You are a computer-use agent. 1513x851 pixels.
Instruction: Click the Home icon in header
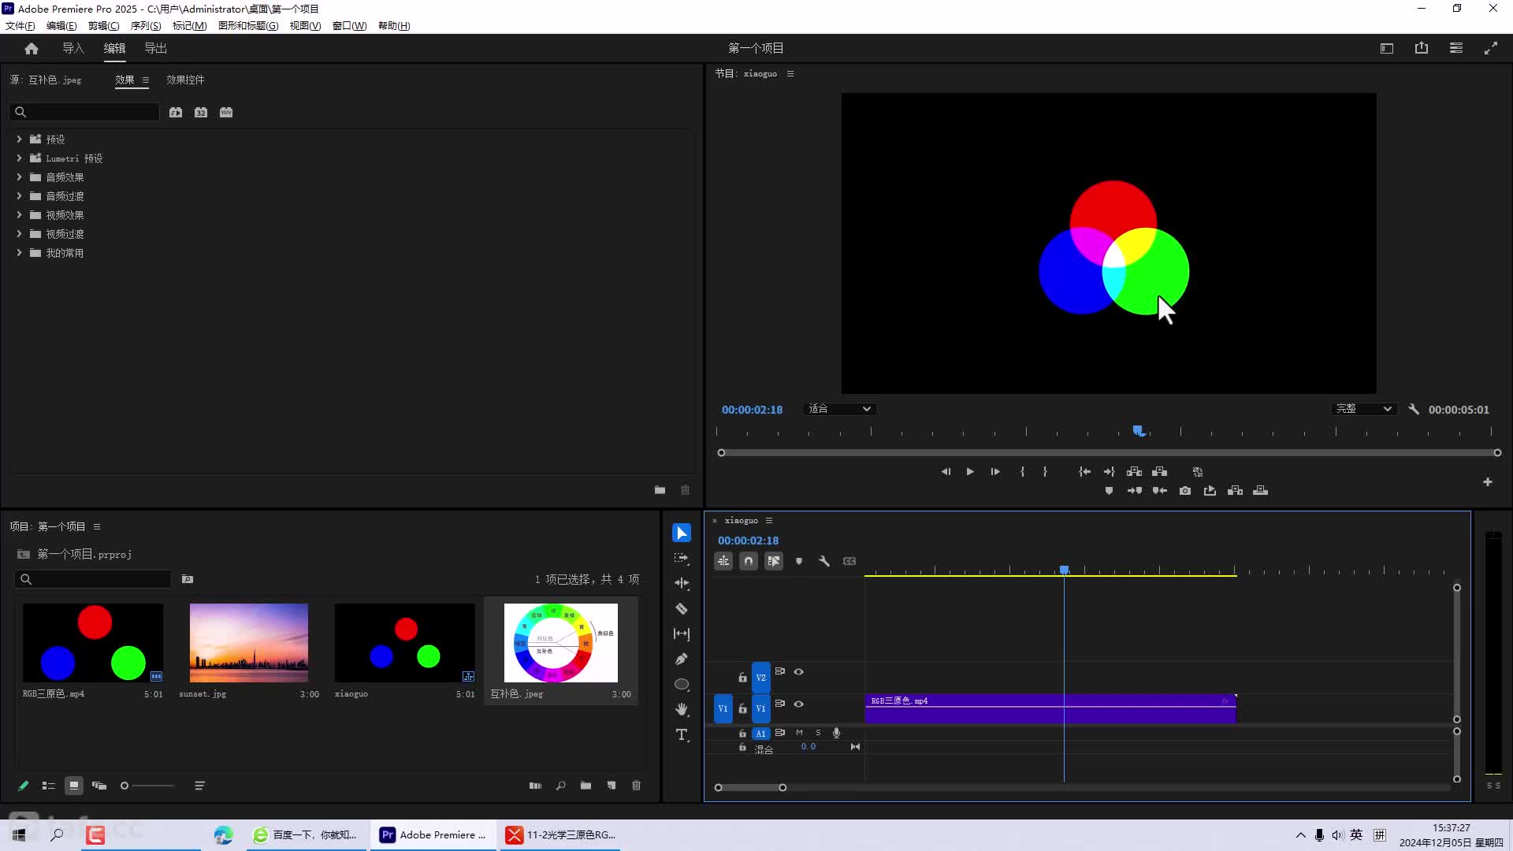pos(32,48)
